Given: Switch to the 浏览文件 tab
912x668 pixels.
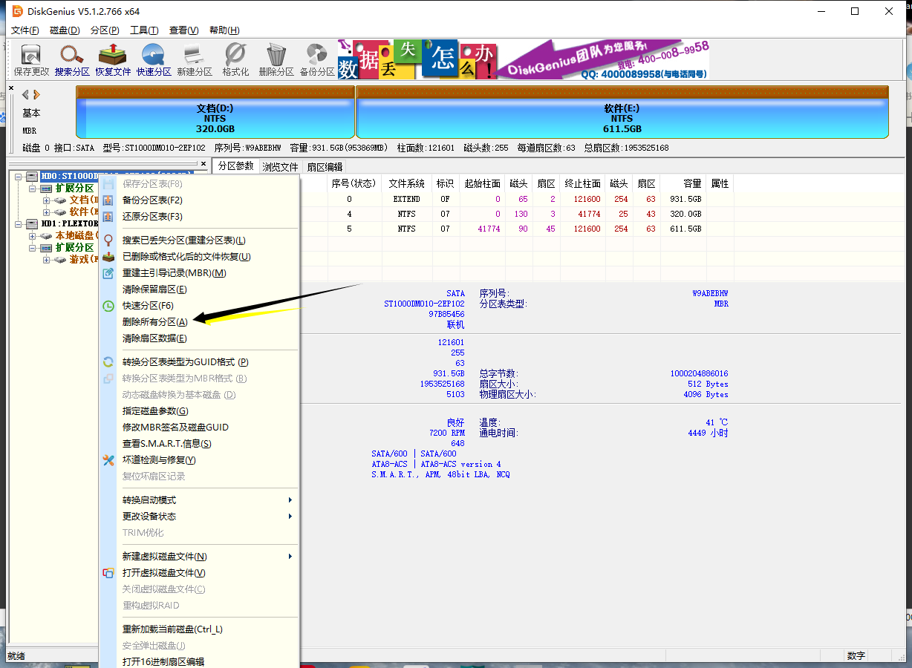Looking at the screenshot, I should [x=280, y=167].
